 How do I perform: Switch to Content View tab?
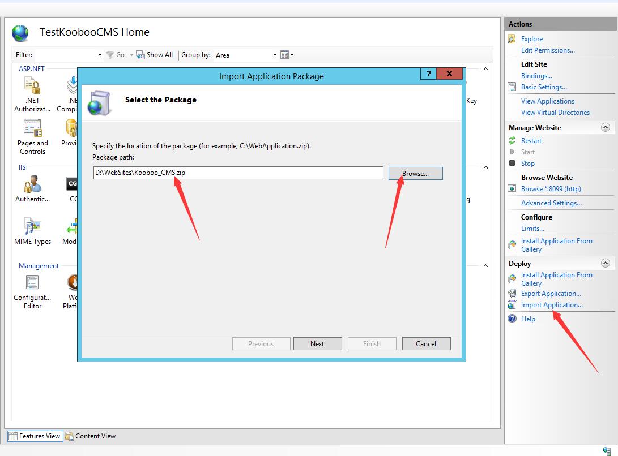pyautogui.click(x=91, y=436)
